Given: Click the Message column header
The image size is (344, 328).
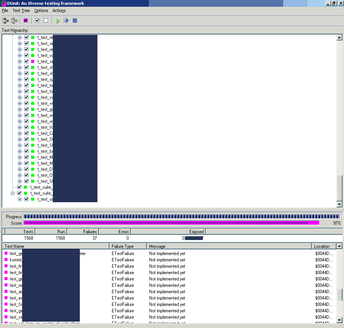Looking at the screenshot, I should coord(229,246).
